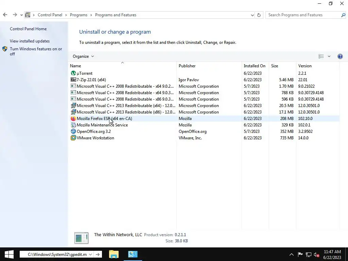348x261 pixels.
Task: Select Mozilla Maintenance Service entry
Action: coord(102,125)
